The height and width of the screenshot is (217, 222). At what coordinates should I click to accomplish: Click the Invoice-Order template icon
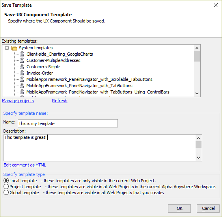coord(22,73)
